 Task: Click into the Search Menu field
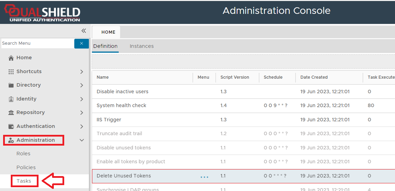37,43
